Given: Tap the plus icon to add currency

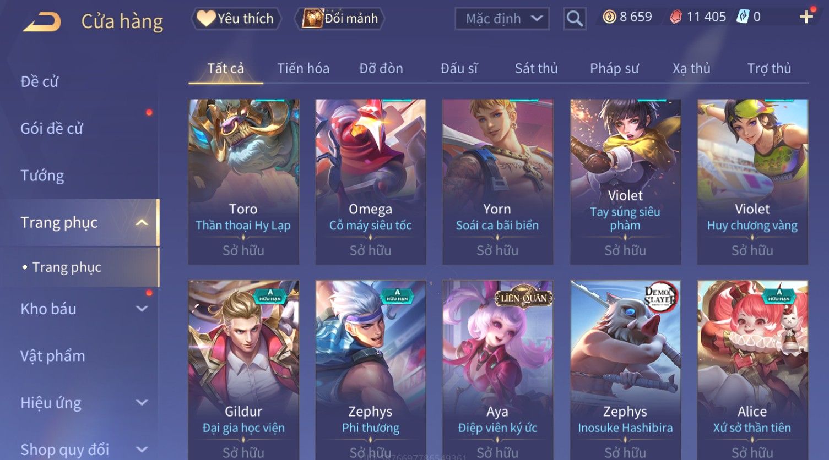Looking at the screenshot, I should point(806,17).
